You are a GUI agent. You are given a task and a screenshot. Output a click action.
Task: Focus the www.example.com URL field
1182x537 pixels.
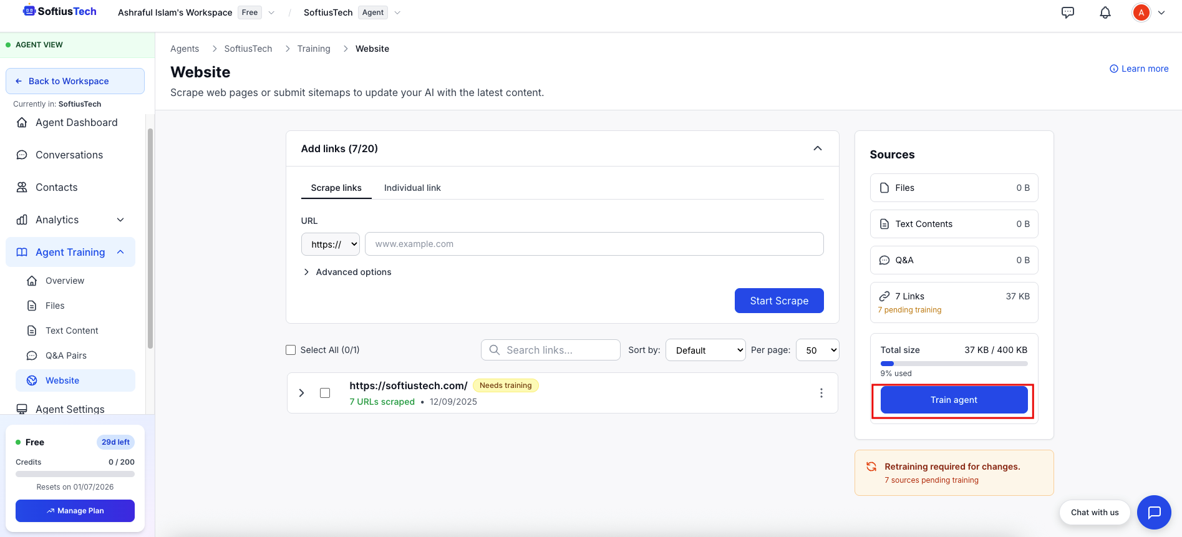point(594,244)
